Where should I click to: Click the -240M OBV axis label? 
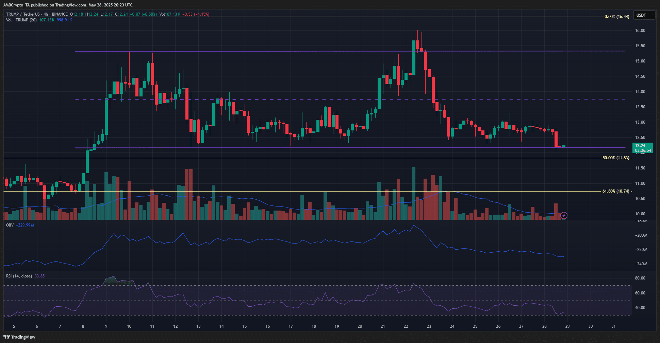[641, 264]
